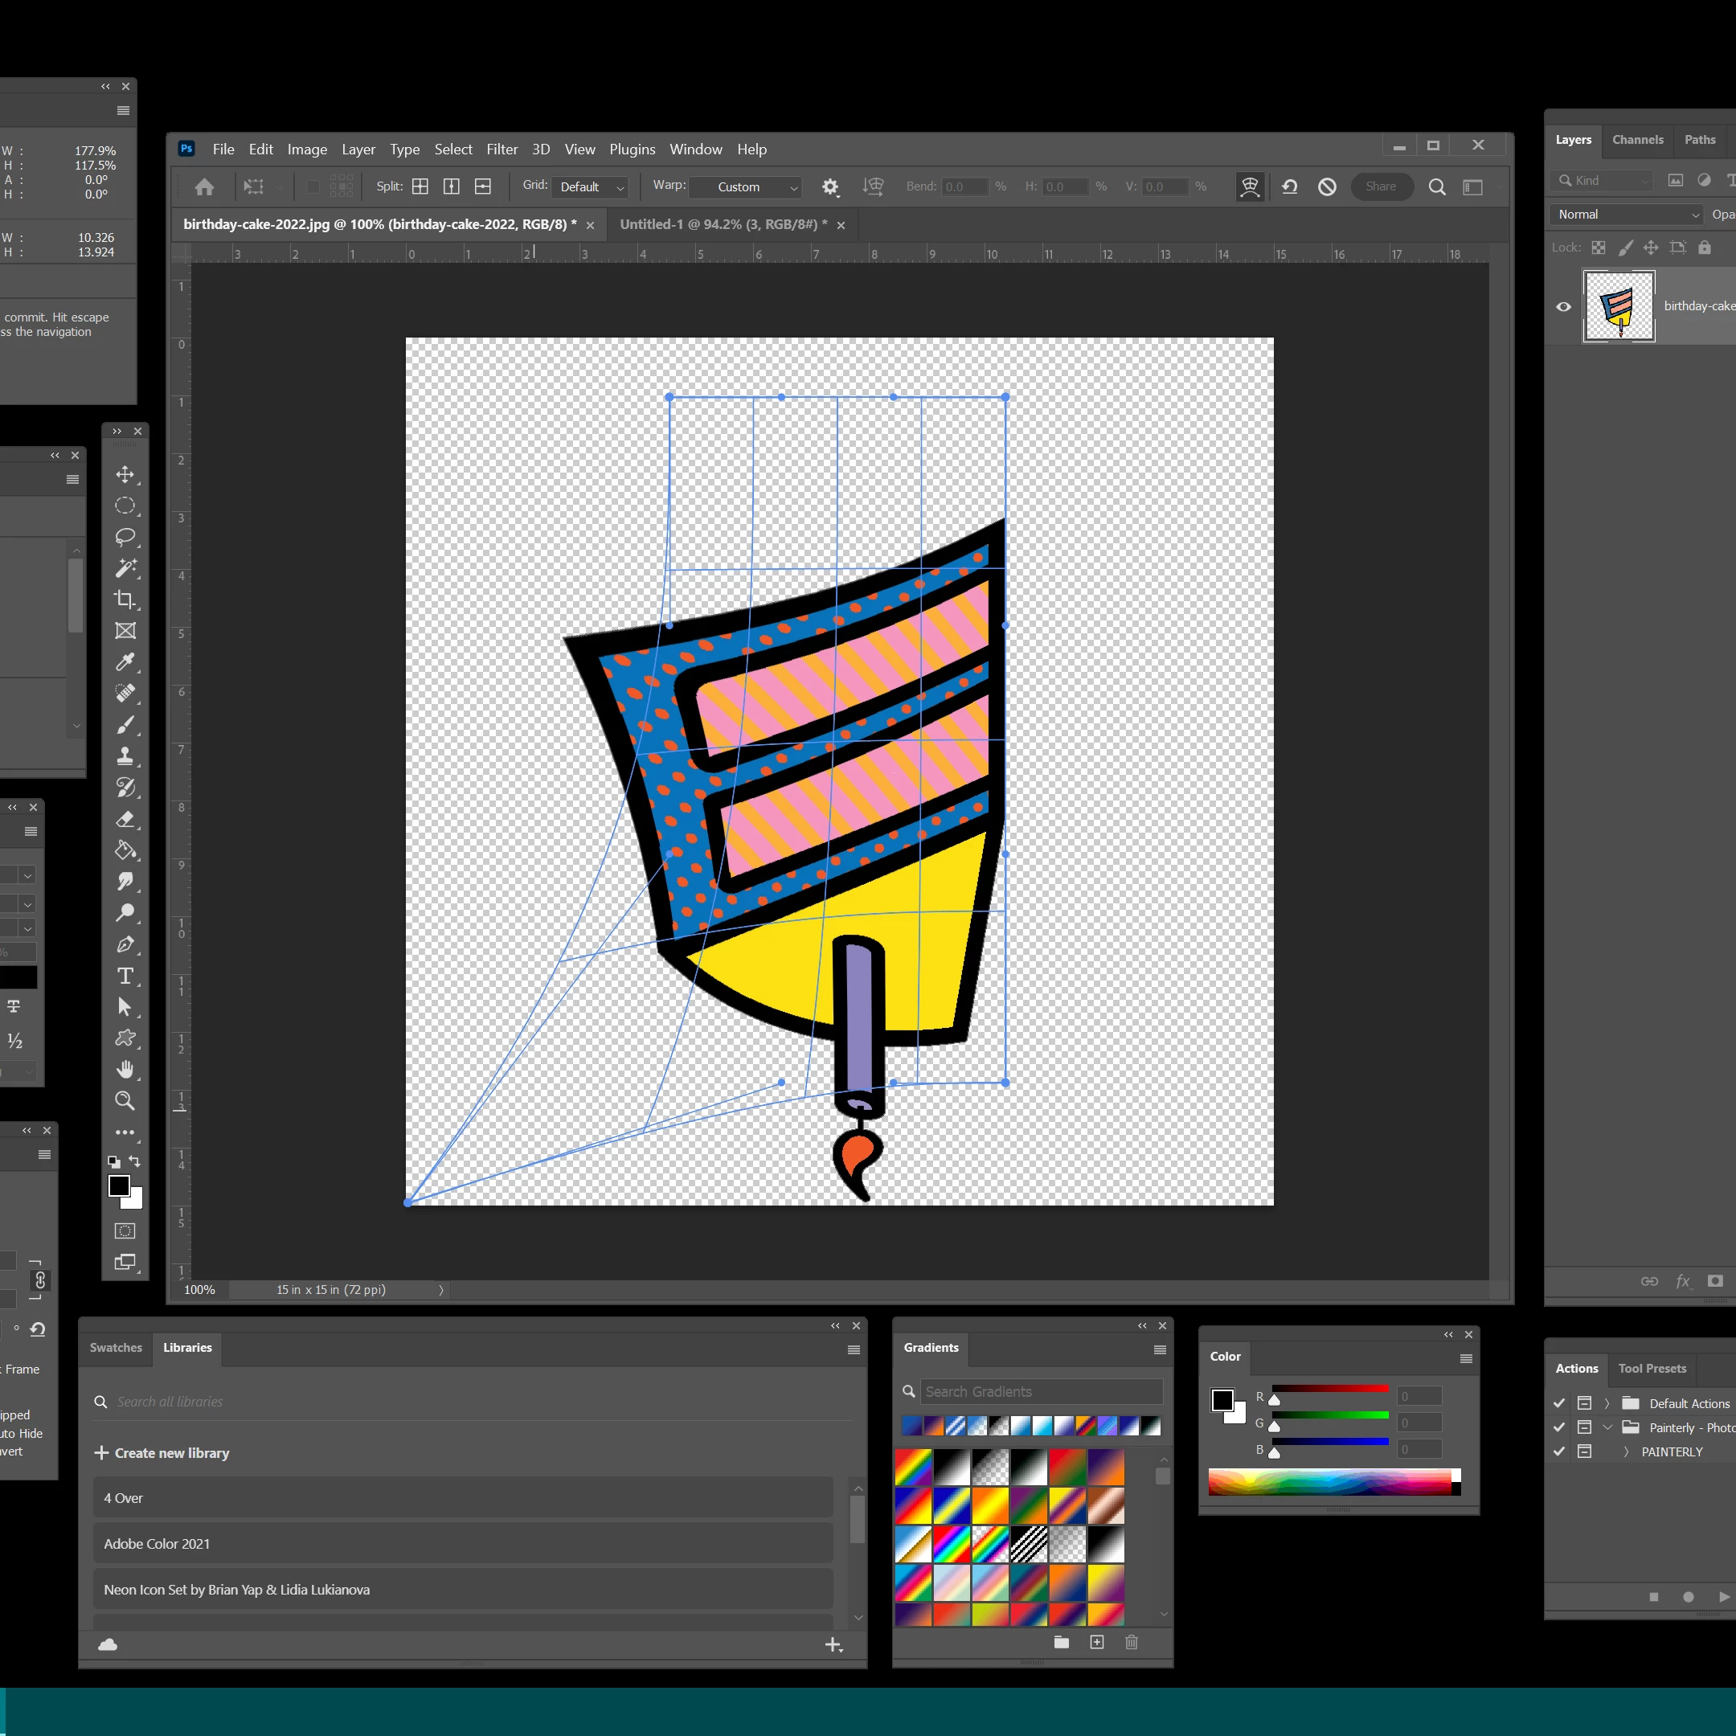Toggle Default Actions checkmark
Screen dimensions: 1736x1736
[1559, 1402]
